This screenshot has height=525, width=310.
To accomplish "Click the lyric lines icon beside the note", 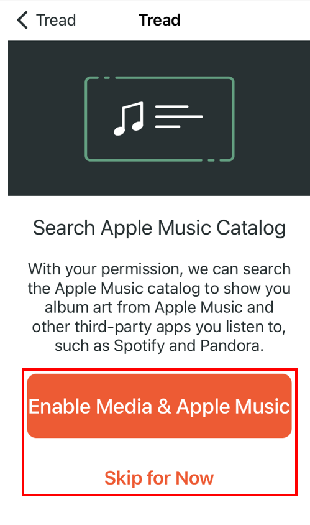I will pyautogui.click(x=179, y=116).
